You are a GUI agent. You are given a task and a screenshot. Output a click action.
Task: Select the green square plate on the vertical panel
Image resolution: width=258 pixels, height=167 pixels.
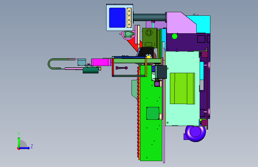pos(153,113)
